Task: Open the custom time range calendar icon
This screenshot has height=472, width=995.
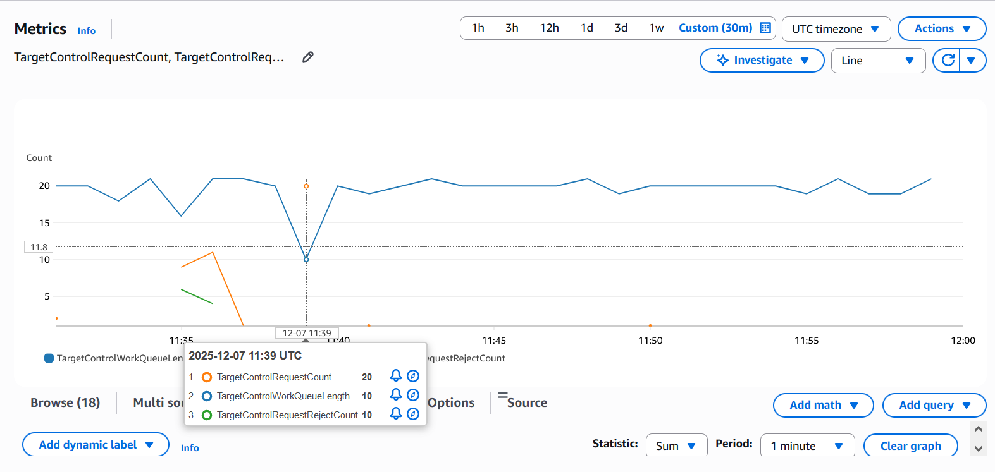Action: coord(765,28)
